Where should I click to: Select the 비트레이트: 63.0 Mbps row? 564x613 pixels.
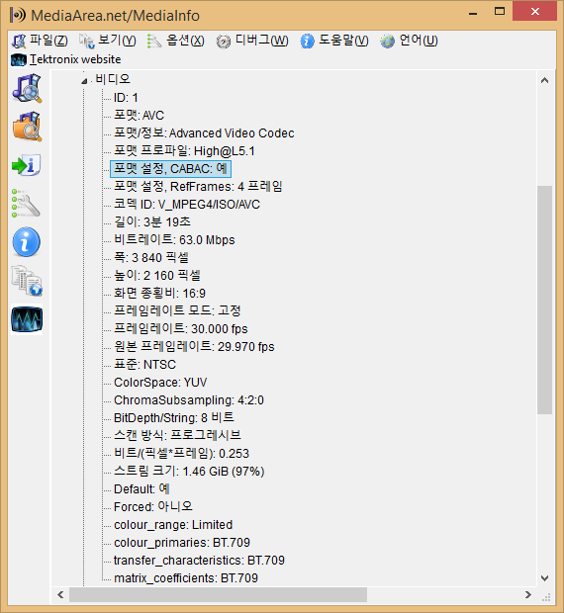point(174,239)
